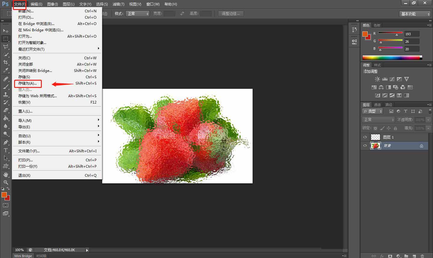433x258 pixels.
Task: Click the 调整边缘... button
Action: (x=231, y=14)
